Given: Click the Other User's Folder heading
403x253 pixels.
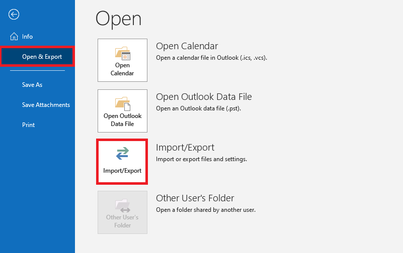Looking at the screenshot, I should click(195, 198).
